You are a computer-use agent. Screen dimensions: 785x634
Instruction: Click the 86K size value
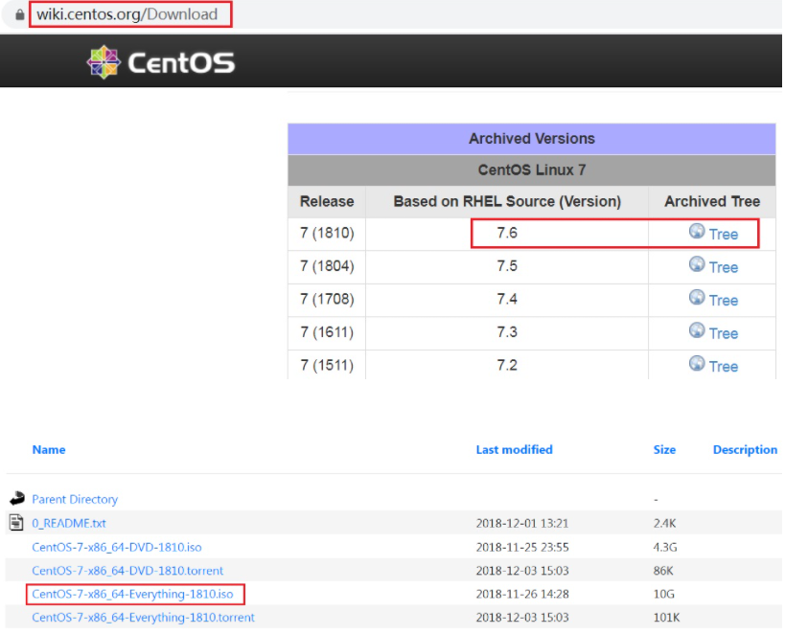[x=663, y=571]
